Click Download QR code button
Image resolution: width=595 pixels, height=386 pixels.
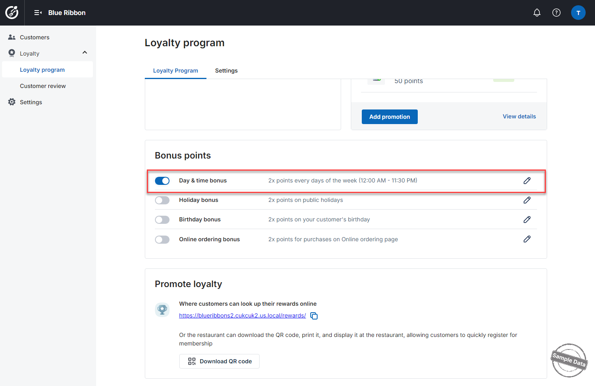click(219, 361)
